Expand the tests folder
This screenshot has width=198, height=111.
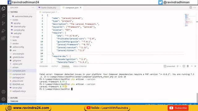22,40
